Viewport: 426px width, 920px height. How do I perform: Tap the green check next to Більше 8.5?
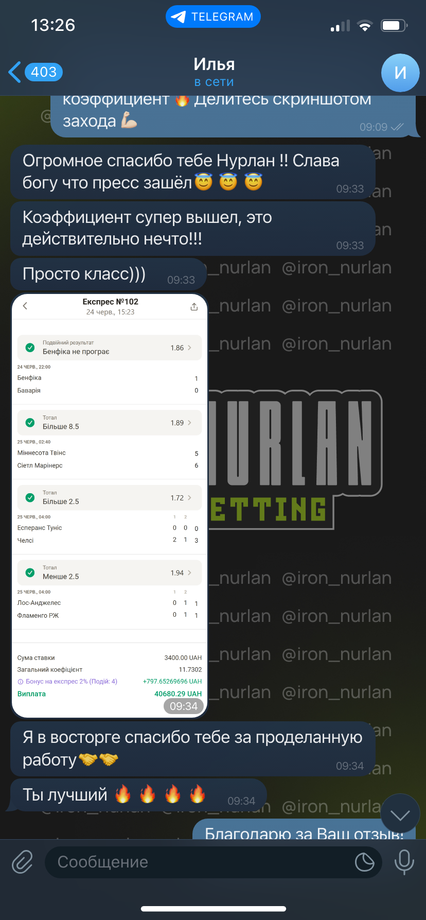coord(30,423)
